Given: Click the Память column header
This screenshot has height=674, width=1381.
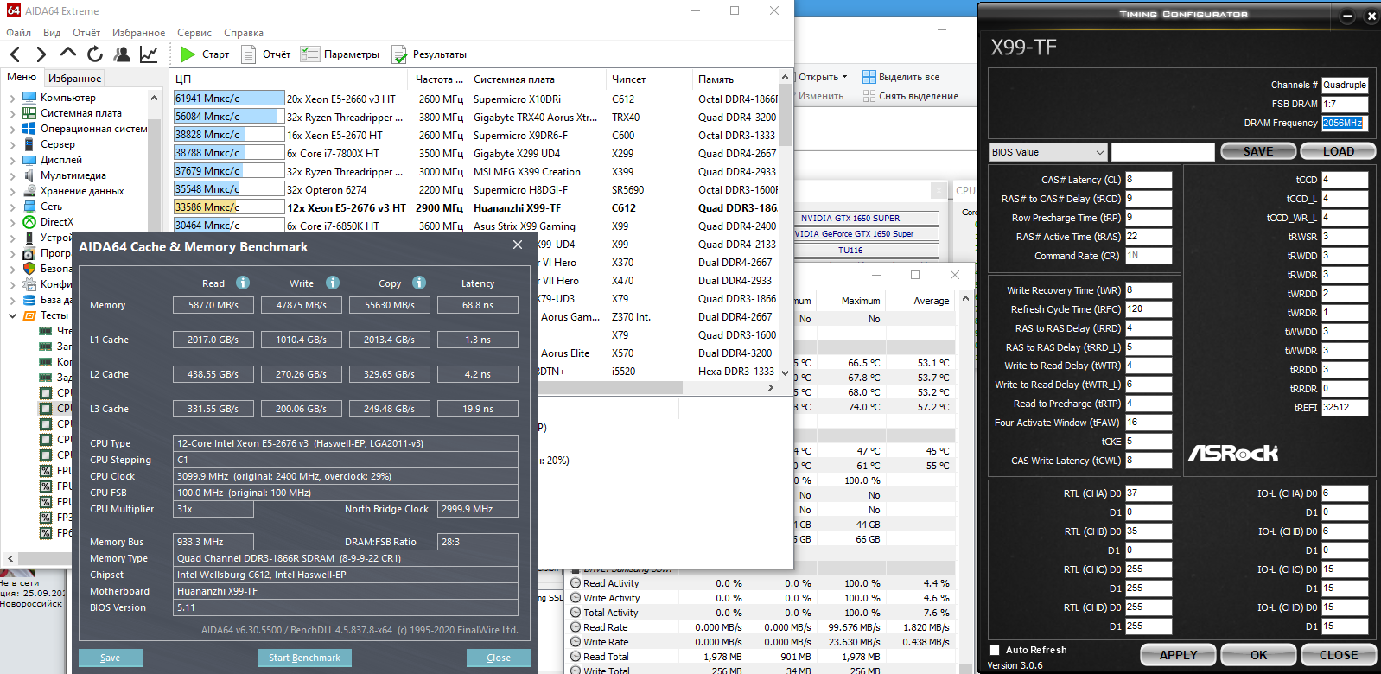Looking at the screenshot, I should 735,79.
